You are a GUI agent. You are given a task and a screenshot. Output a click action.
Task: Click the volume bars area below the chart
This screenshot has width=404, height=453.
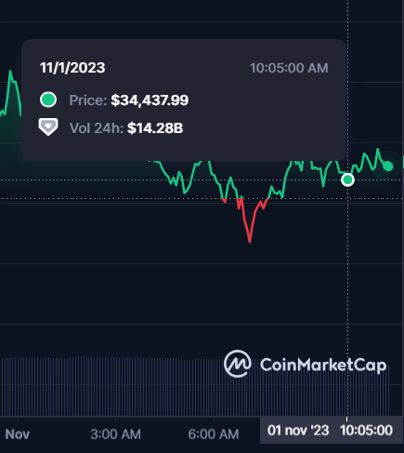click(x=195, y=386)
